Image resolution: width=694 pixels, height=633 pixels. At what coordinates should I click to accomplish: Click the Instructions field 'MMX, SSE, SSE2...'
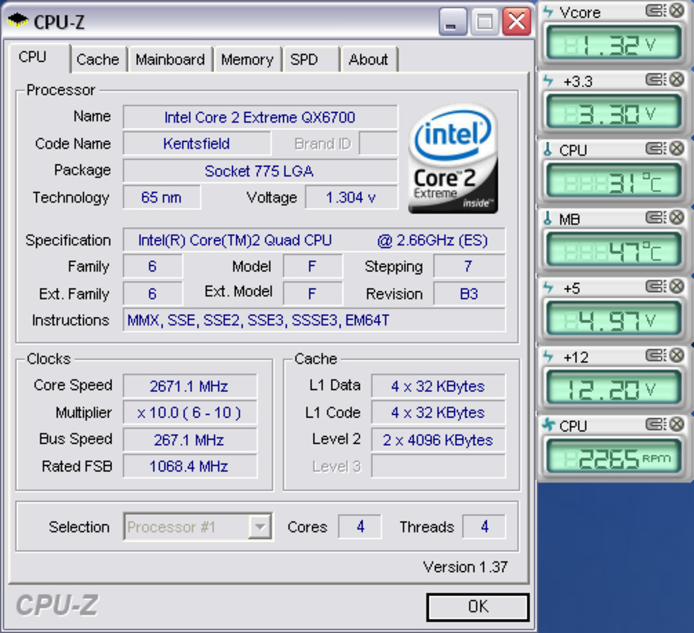[x=314, y=320]
